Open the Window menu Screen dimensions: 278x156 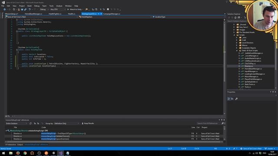pyautogui.click(x=68, y=6)
